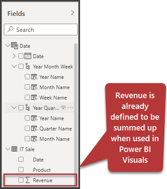Click the Week Name column icon
This screenshot has width=167, height=189.
click(x=34, y=98)
